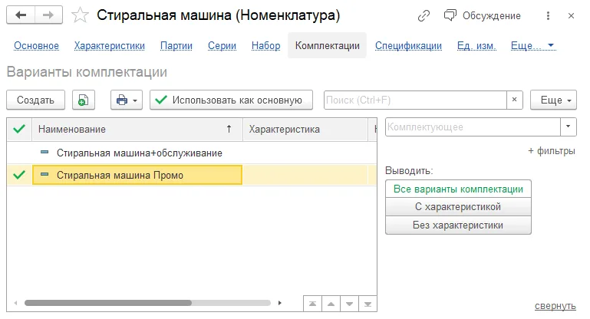The image size is (590, 319).
Task: Sort by the Наименование column header
Action: (x=137, y=130)
